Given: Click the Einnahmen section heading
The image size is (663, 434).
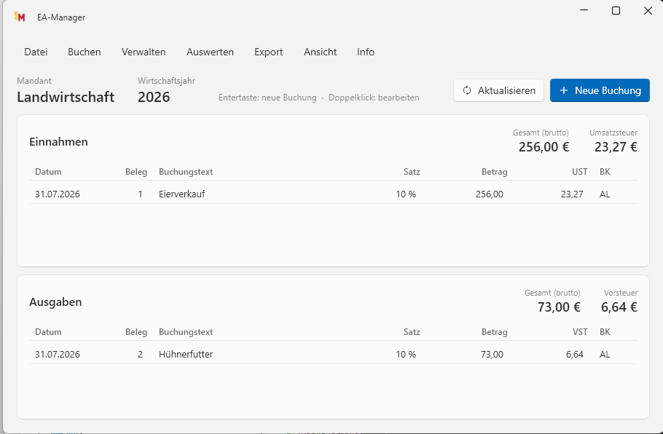Looking at the screenshot, I should (58, 142).
